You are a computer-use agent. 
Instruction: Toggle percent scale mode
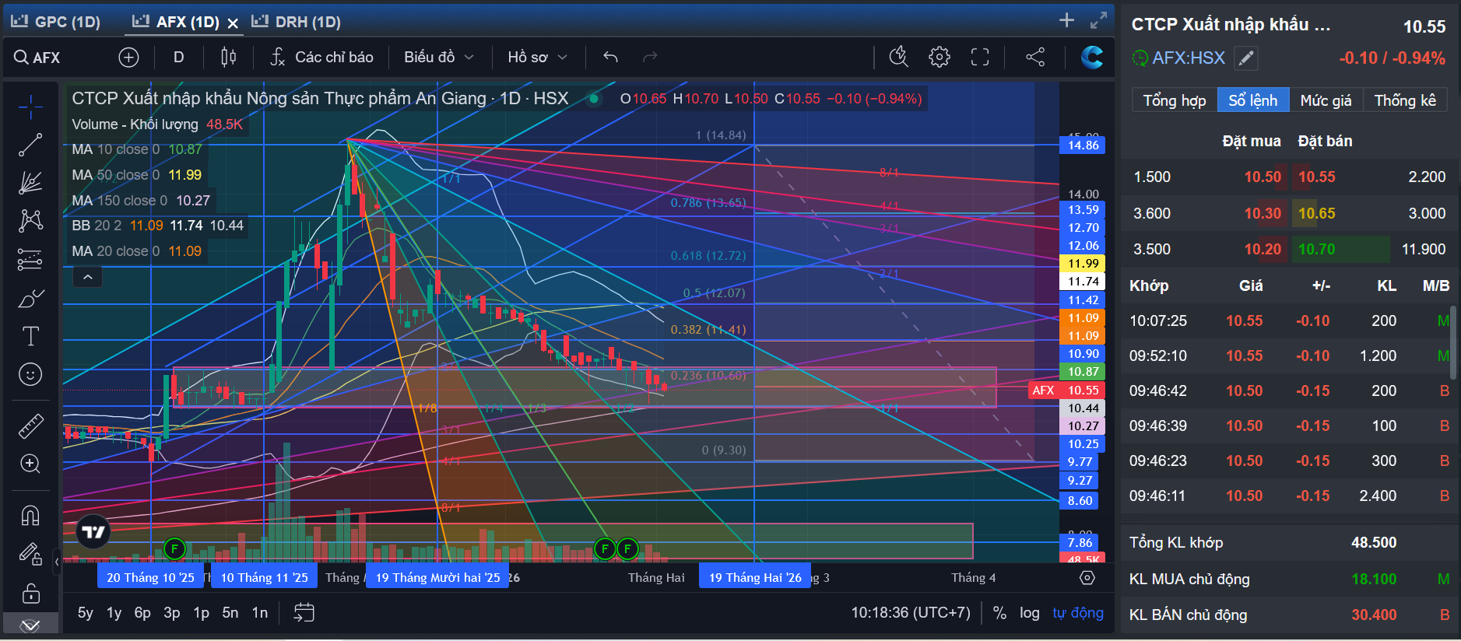999,613
